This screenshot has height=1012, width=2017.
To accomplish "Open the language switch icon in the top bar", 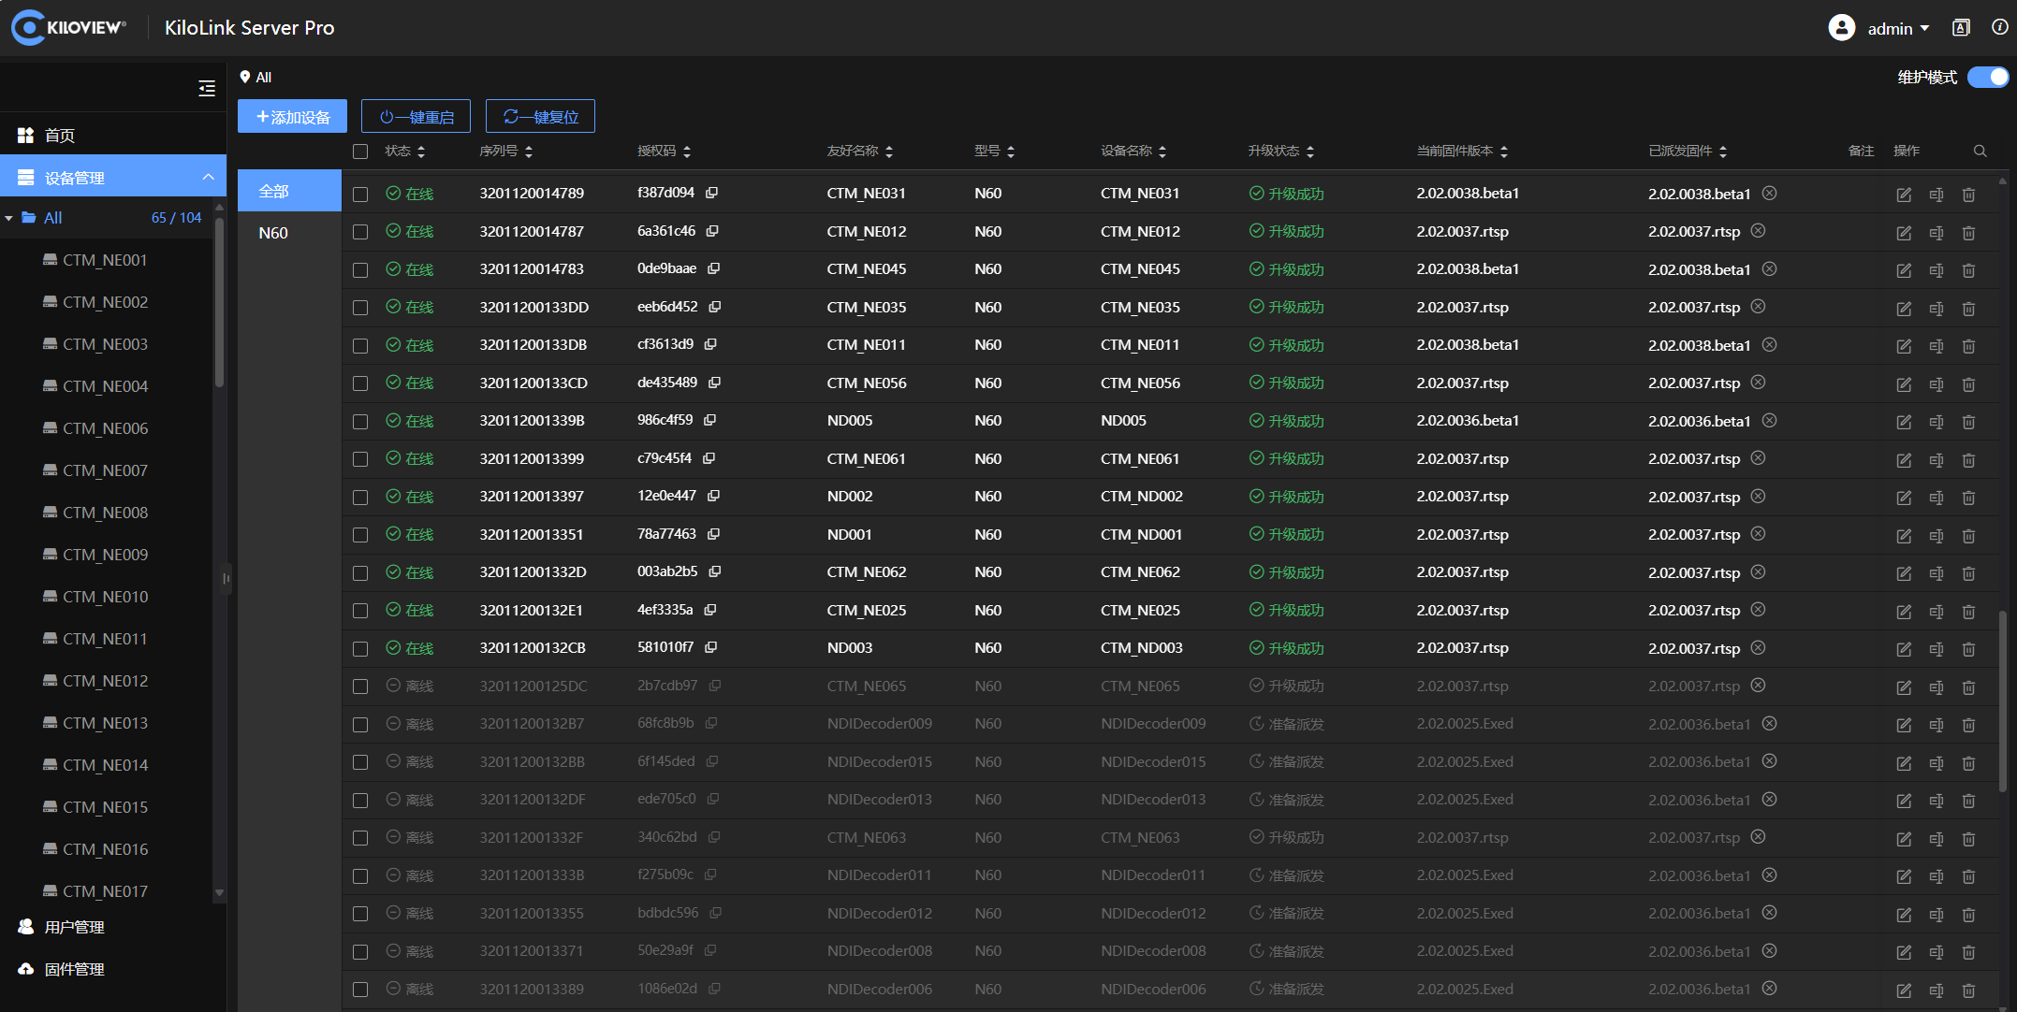I will pos(1961,28).
